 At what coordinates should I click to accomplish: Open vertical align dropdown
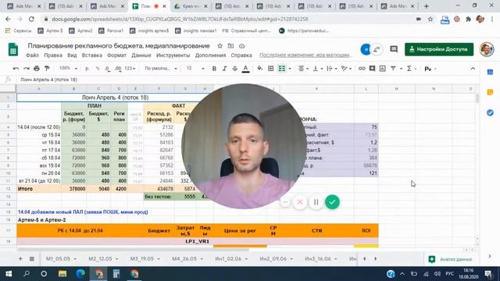(x=317, y=69)
